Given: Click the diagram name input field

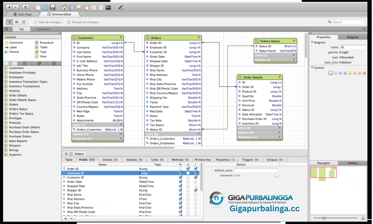Looking at the screenshot, I should (x=352, y=47).
